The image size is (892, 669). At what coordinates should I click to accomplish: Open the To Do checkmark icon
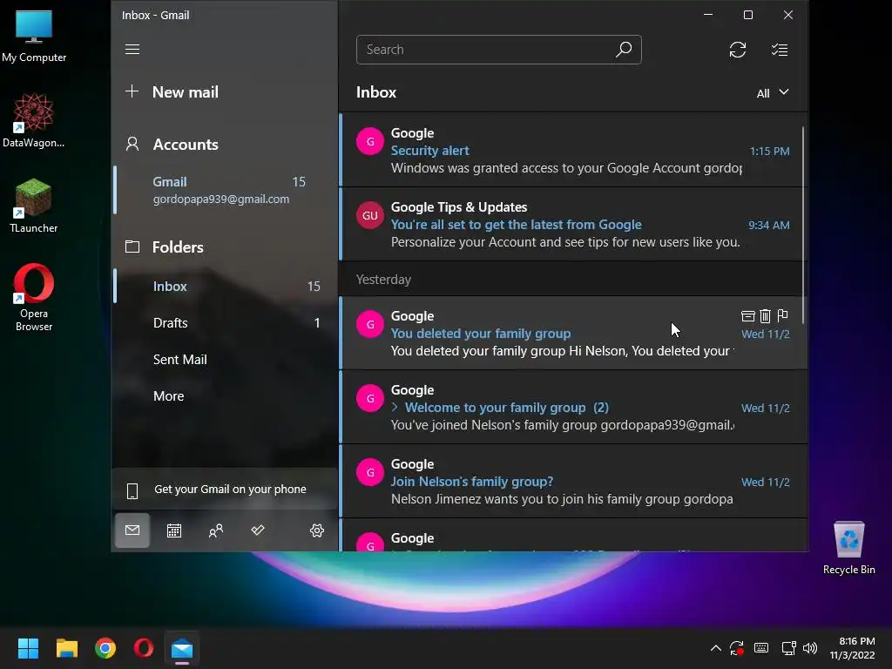pyautogui.click(x=258, y=530)
